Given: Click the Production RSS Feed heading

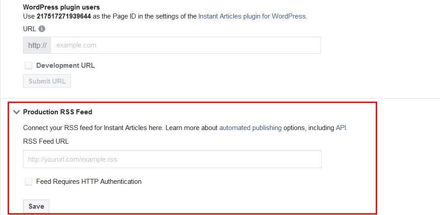Looking at the screenshot, I should click(x=57, y=112).
